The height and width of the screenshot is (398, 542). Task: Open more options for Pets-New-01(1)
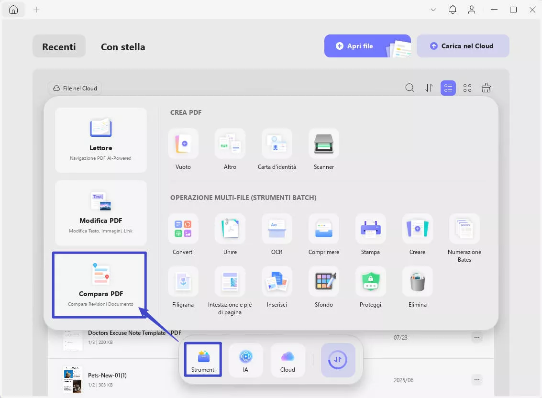click(477, 380)
